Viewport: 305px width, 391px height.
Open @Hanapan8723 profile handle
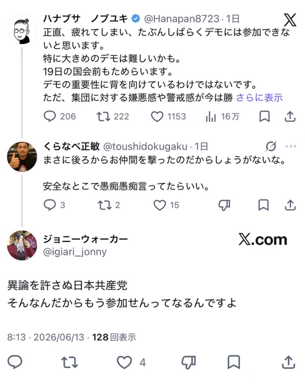click(x=182, y=19)
